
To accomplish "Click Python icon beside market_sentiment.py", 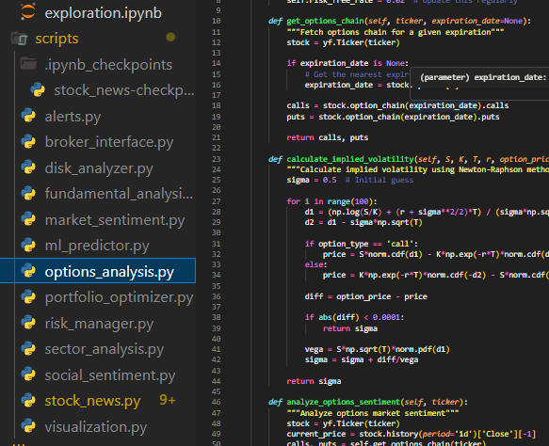I will (x=28, y=219).
